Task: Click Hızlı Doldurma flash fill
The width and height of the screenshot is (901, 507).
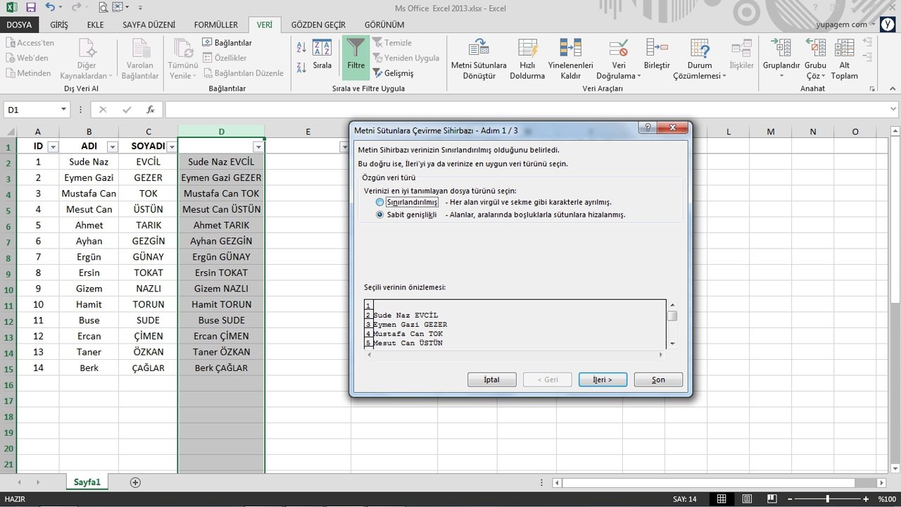Action: coord(527,58)
